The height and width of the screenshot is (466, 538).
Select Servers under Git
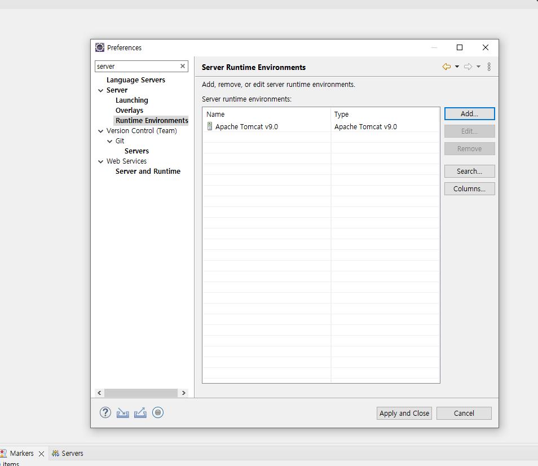point(136,151)
